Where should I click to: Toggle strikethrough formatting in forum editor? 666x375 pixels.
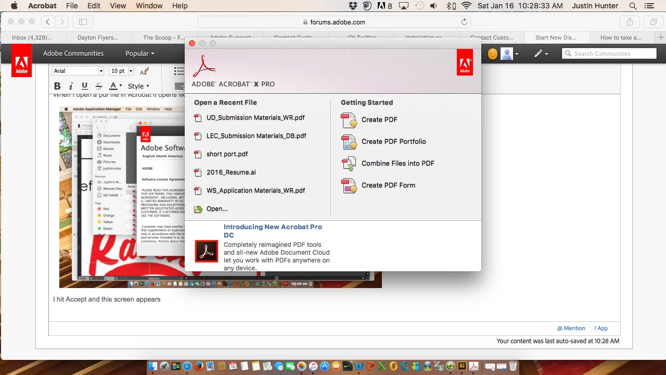click(99, 86)
